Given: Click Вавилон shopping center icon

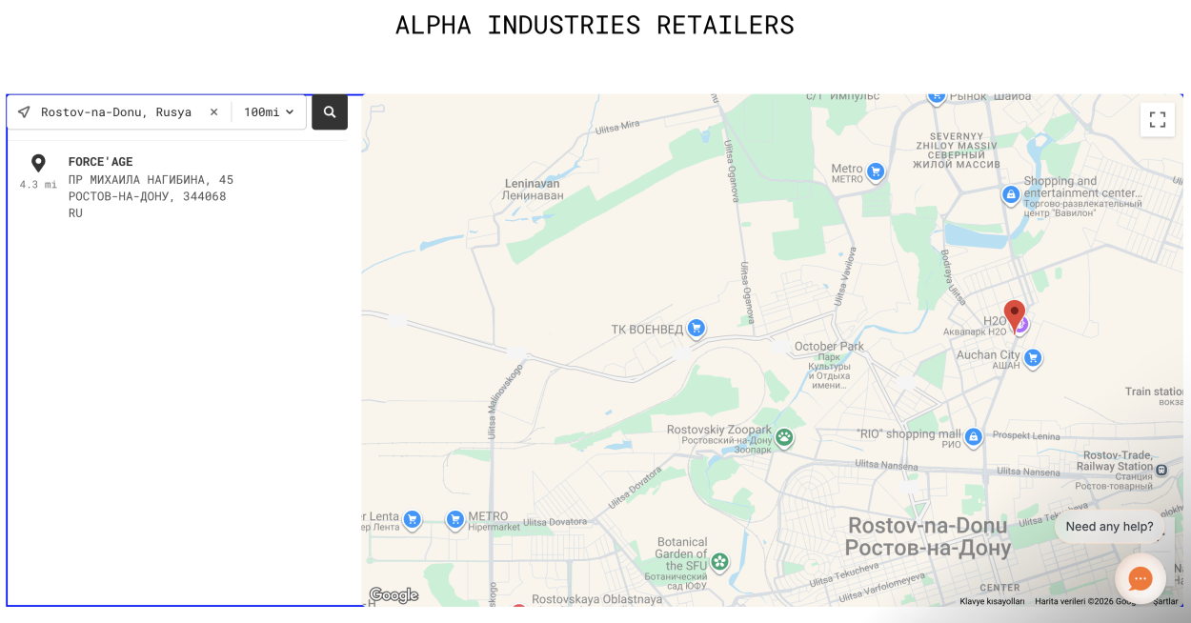Looking at the screenshot, I should pyautogui.click(x=1011, y=194).
